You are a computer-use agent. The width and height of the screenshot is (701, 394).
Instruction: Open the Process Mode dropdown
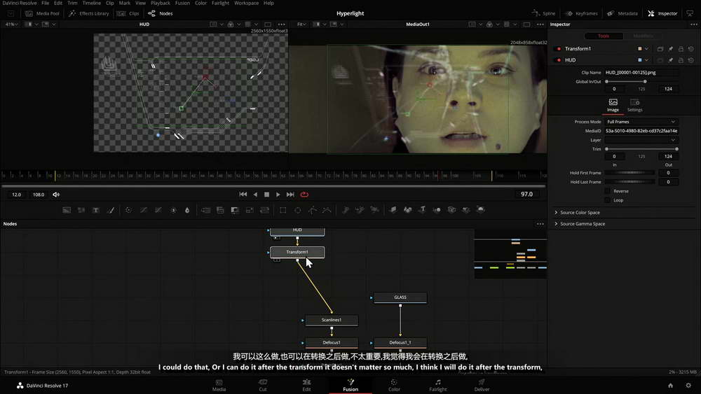(x=641, y=122)
